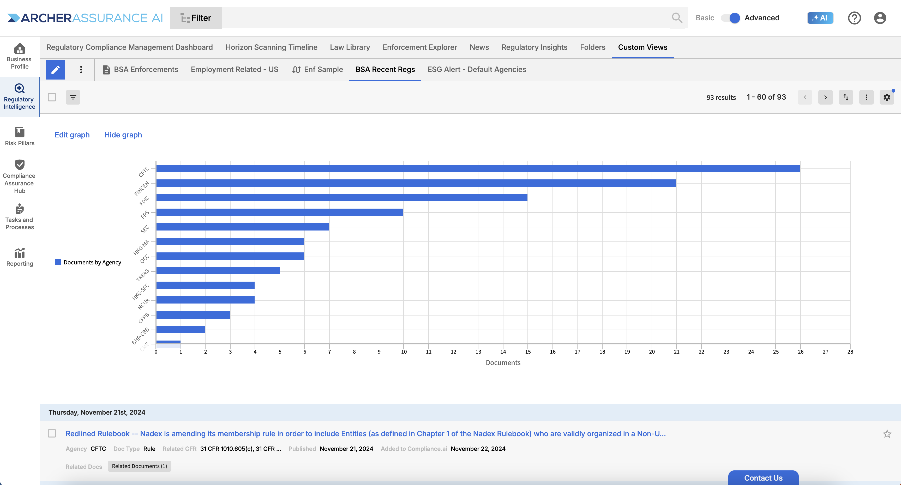Switch to News tab

point(479,47)
